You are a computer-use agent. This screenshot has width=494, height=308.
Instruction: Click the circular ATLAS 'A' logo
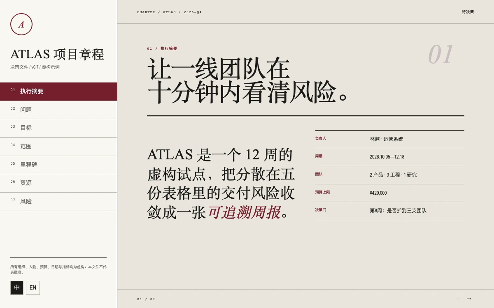pos(21,24)
